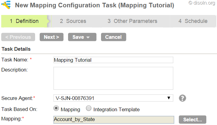Open the Other Parameters step tab
Image resolution: width=217 pixels, height=125 pixels.
click(x=132, y=21)
